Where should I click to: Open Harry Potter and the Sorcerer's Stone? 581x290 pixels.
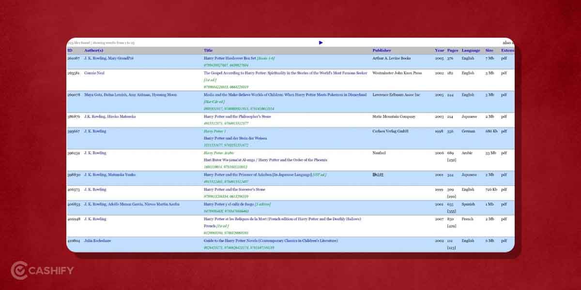(x=234, y=189)
